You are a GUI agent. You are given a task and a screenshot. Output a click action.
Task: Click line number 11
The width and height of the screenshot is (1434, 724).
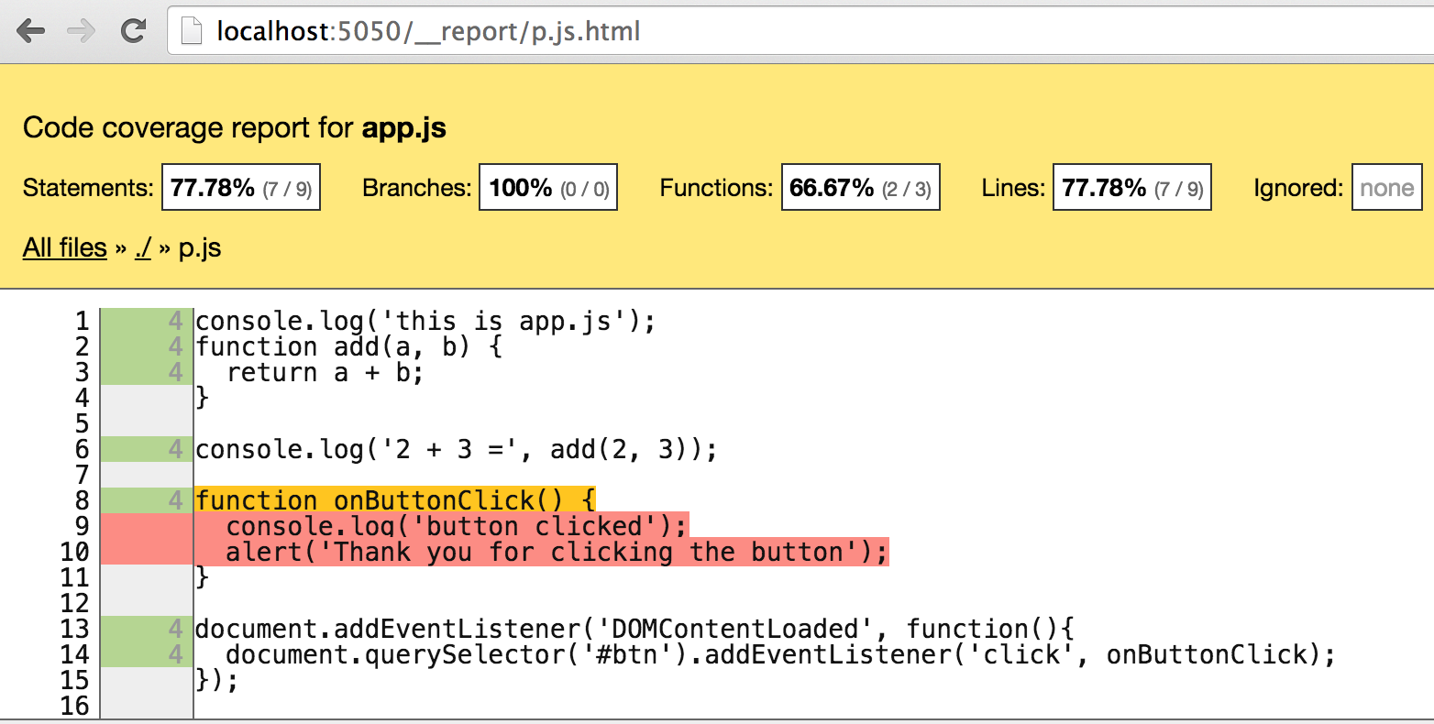(x=74, y=577)
